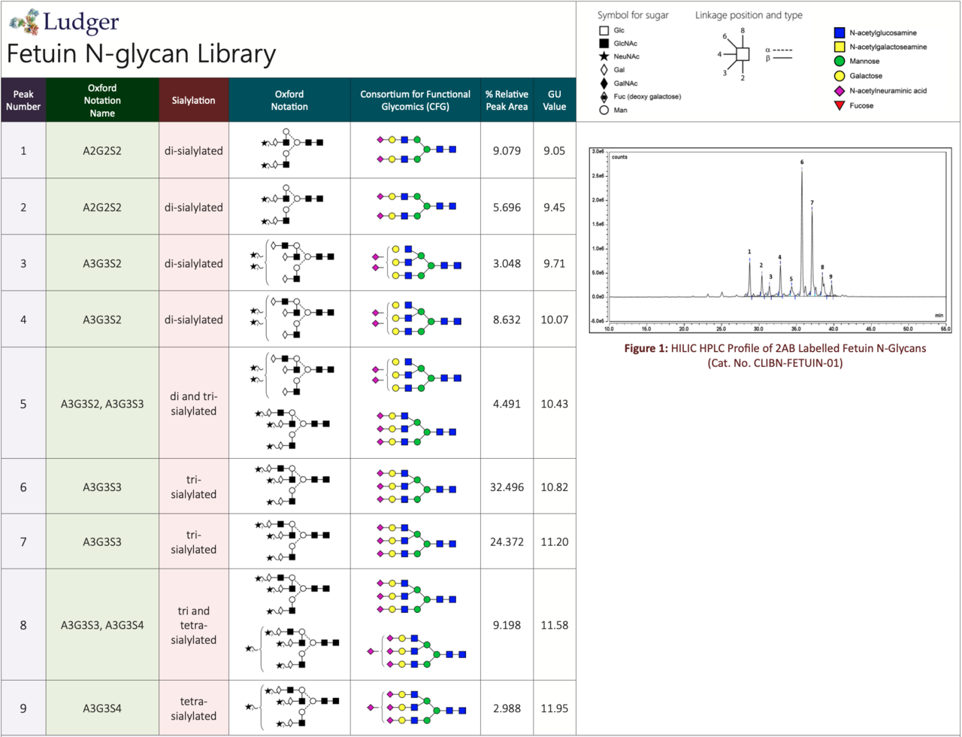Click the open diamond Gal symbol
Viewport: 962px width, 737px height.
(604, 70)
